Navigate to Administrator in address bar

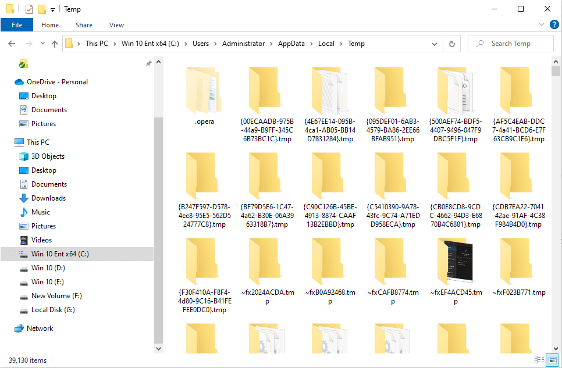(x=243, y=44)
